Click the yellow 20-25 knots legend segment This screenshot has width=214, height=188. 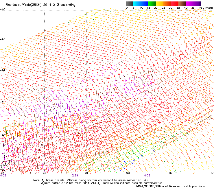[x=160, y=3]
